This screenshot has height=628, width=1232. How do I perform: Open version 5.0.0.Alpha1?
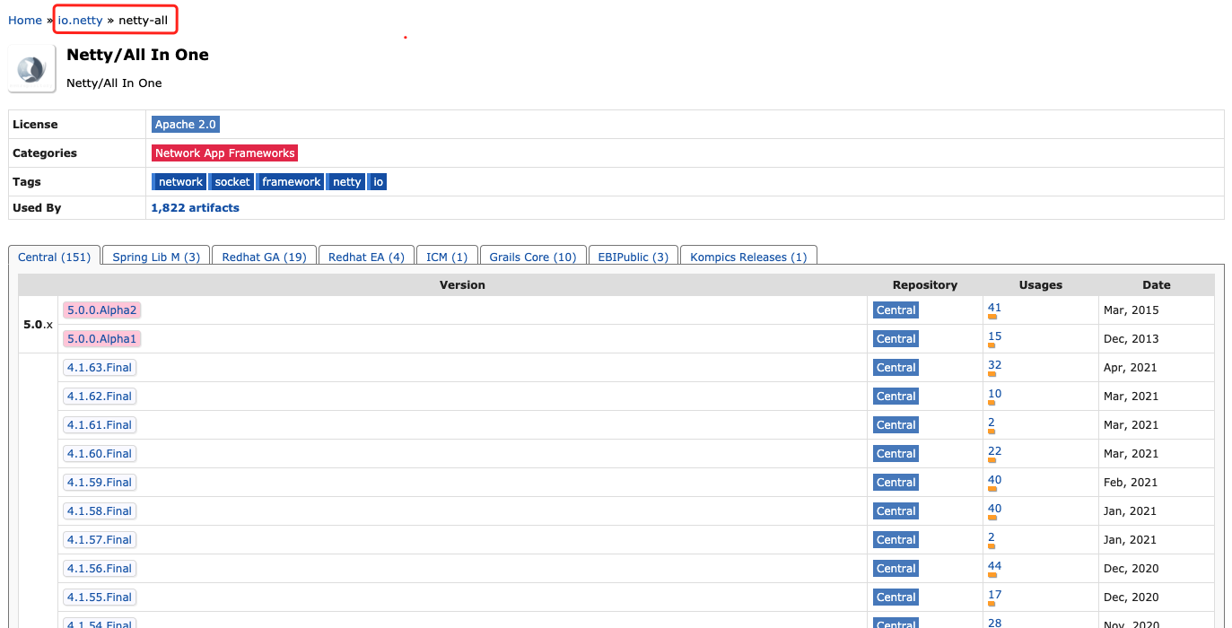101,339
